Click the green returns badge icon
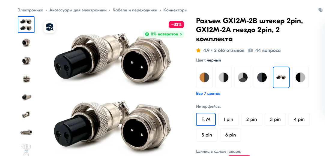Image resolution: width=325 pixels, height=156 pixels. (147, 34)
